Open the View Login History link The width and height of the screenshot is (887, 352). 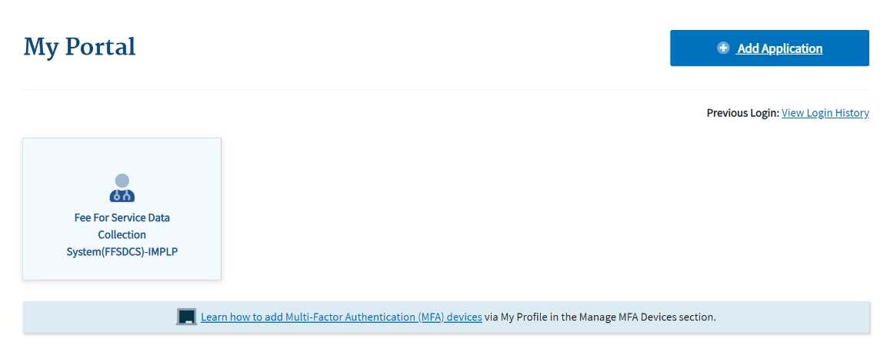825,113
